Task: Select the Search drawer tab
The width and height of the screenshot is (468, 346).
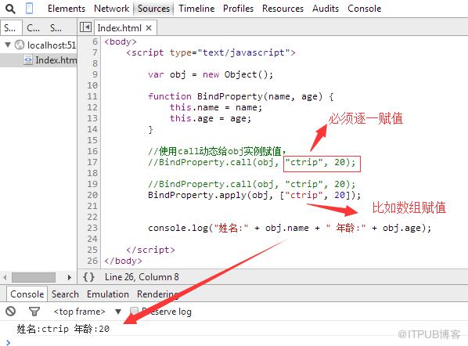Action: click(x=65, y=294)
